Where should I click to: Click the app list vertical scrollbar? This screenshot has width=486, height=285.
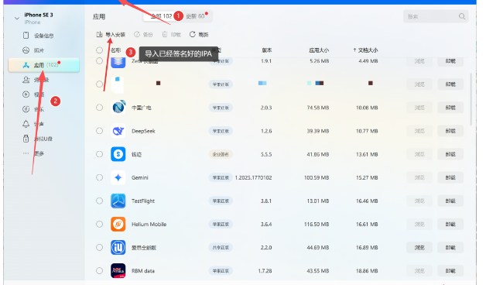[x=471, y=99]
